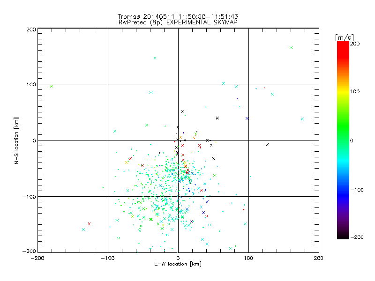Click the lone black X marker right of E-W 100
The height and width of the screenshot is (281, 375).
click(267, 145)
